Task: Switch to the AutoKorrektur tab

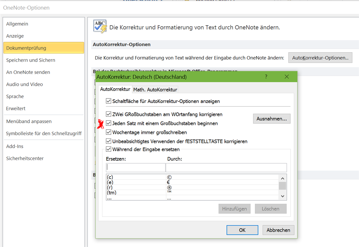Action: pyautogui.click(x=115, y=89)
